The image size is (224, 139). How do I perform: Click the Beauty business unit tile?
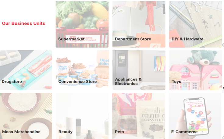pyautogui.click(x=82, y=116)
